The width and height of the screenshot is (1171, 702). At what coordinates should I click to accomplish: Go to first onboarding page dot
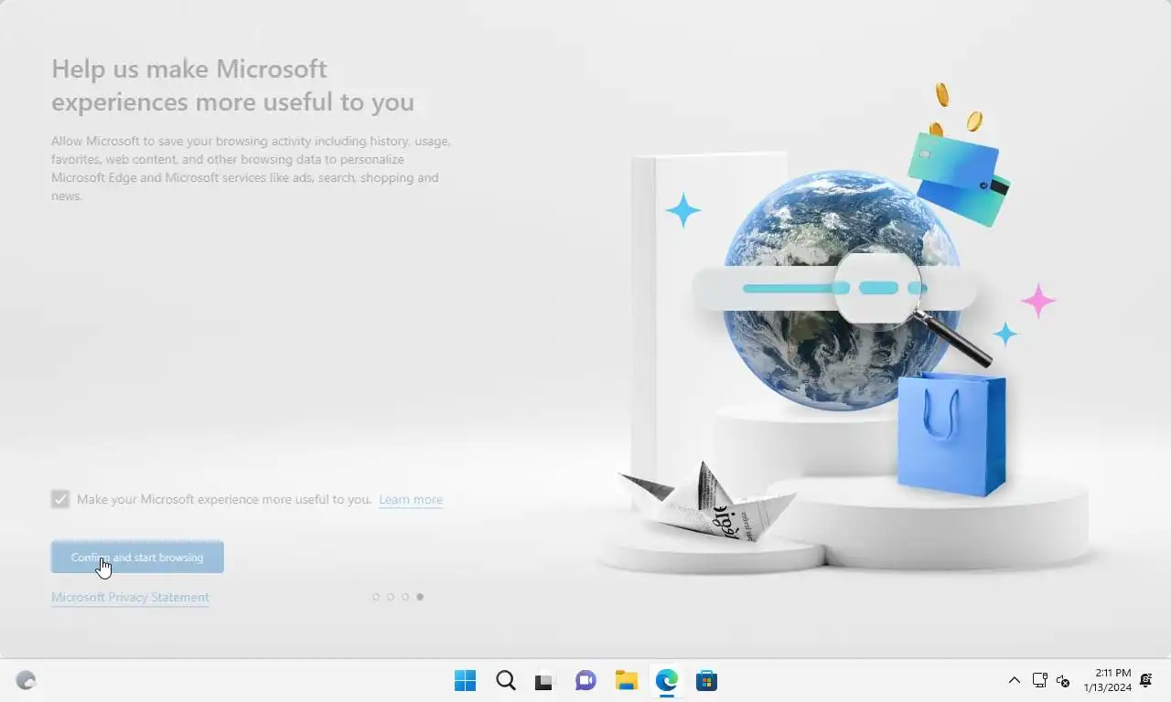click(x=376, y=597)
